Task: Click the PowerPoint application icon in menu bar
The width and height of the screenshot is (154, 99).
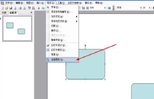Action: pos(2,3)
